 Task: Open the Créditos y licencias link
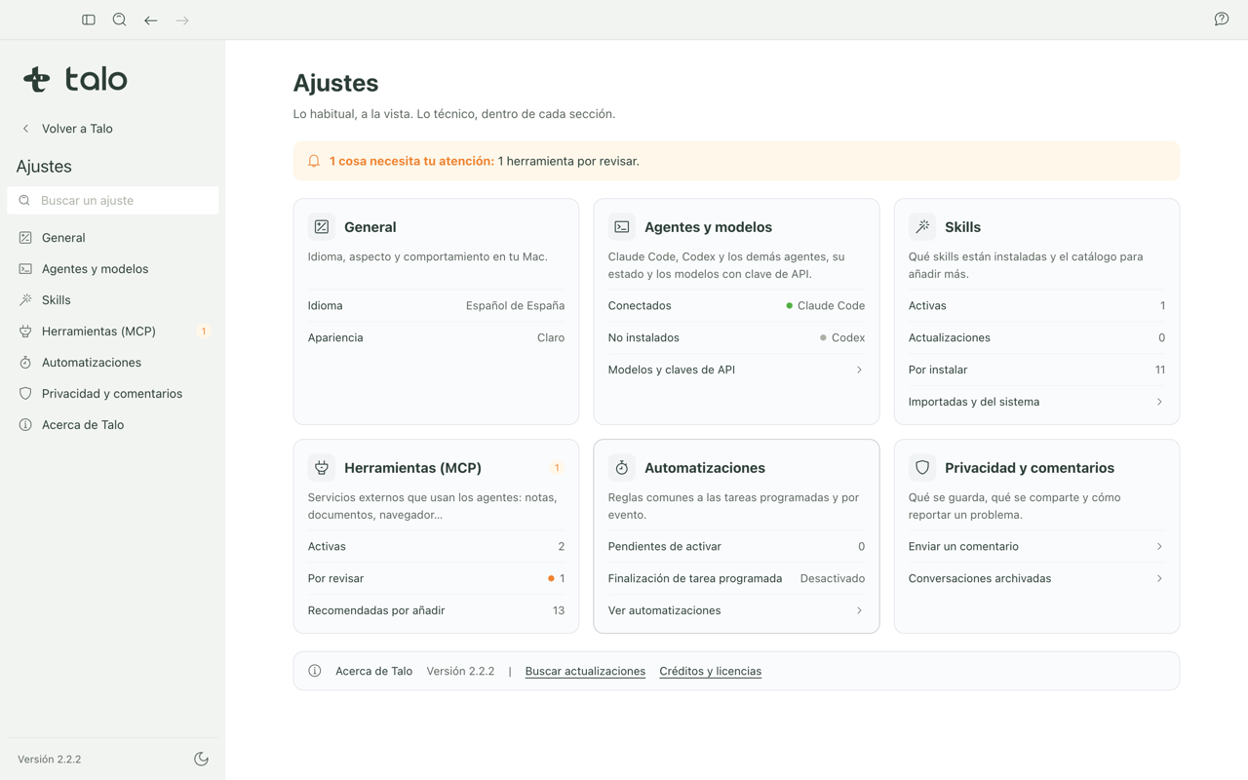tap(710, 671)
